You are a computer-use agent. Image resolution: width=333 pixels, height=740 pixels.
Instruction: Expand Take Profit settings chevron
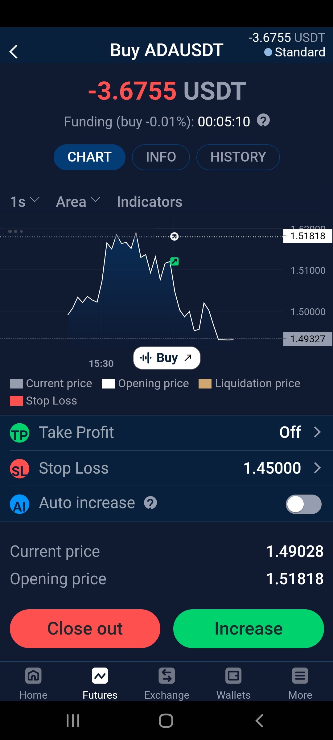point(317,432)
